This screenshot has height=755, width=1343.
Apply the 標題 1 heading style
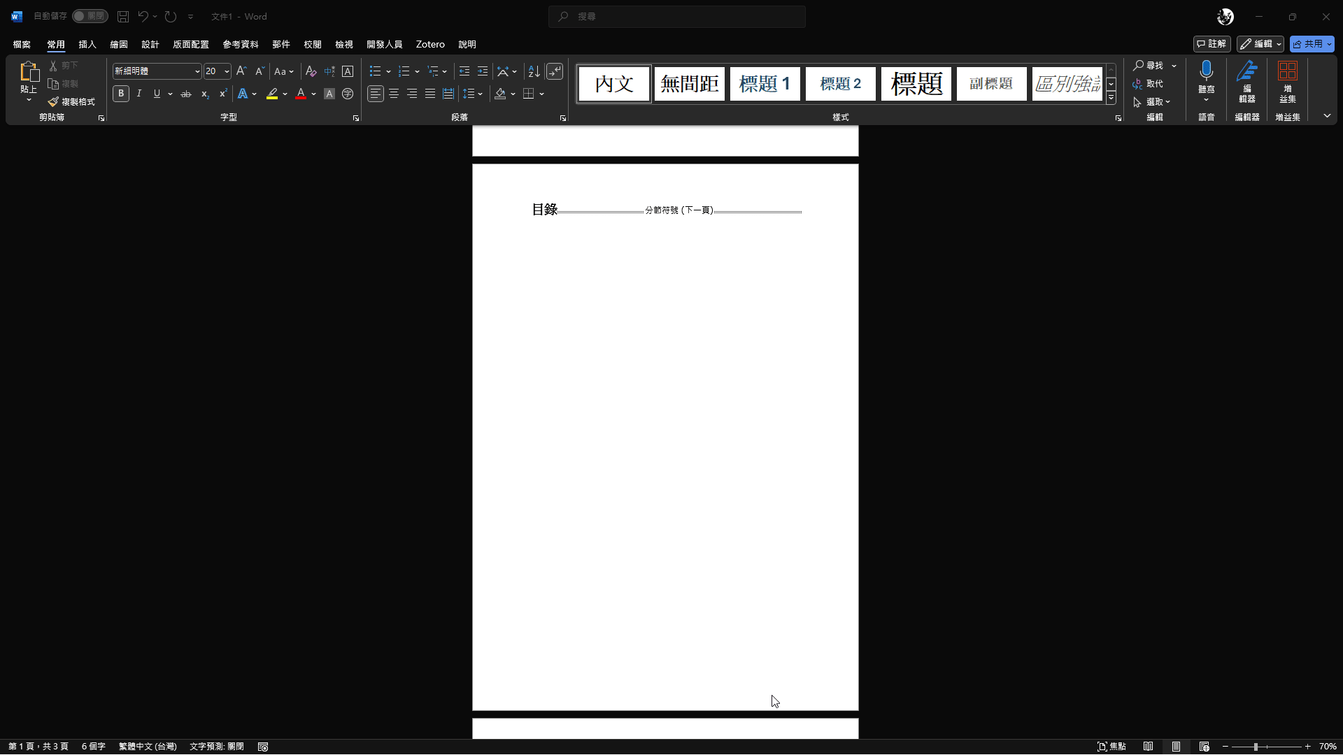[765, 84]
